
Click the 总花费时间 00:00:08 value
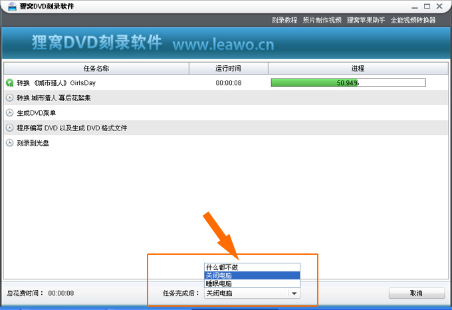[61, 293]
